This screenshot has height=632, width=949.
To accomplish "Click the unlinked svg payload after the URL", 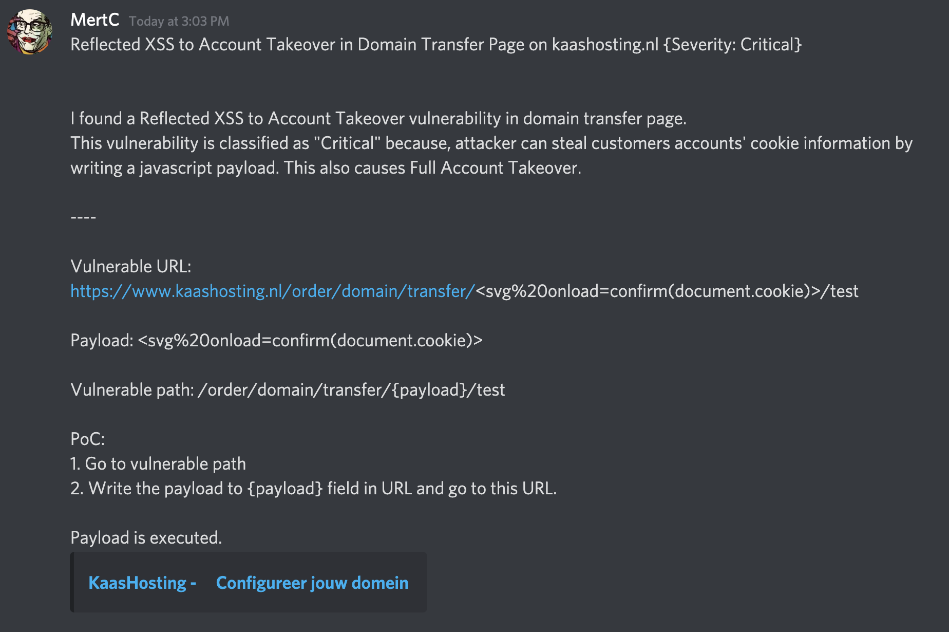I will [x=667, y=291].
